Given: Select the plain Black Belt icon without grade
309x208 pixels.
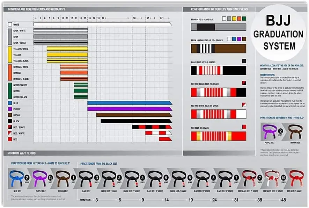Looking at the screenshot, I should tap(86, 179).
